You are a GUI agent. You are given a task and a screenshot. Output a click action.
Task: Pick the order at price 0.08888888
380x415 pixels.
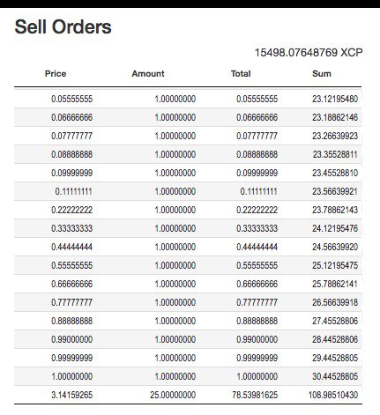(188, 154)
